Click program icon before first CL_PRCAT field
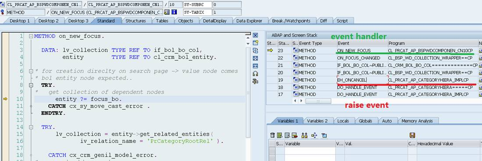This screenshot has height=161, width=482. point(3,5)
